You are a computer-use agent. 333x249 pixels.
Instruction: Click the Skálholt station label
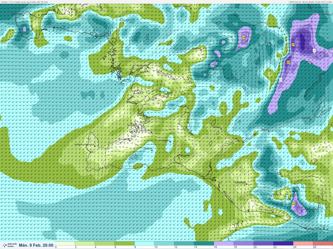click(x=217, y=127)
